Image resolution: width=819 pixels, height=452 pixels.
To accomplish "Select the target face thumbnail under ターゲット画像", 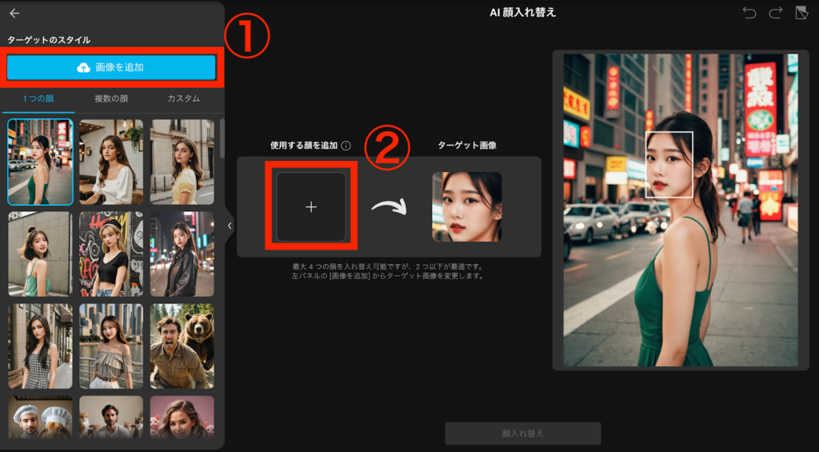I will pos(467,207).
